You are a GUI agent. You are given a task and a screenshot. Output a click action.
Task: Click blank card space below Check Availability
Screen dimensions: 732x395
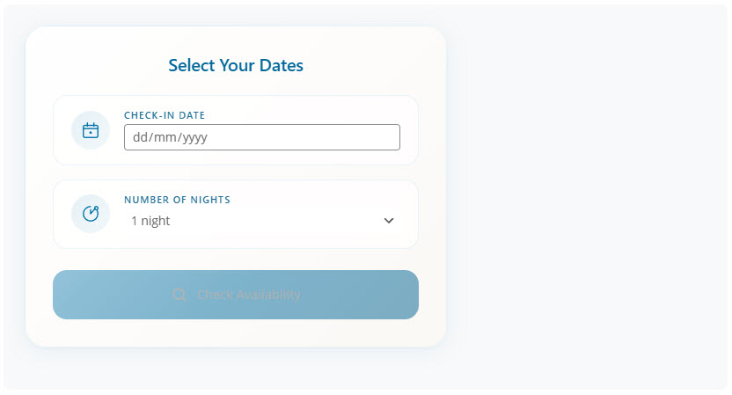click(236, 333)
